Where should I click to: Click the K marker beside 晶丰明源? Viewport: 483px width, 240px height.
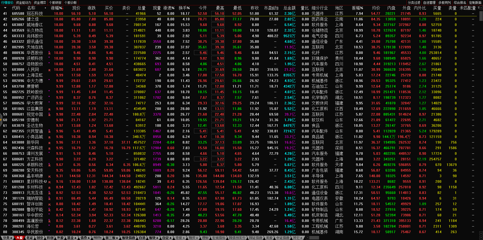[x=49, y=176]
